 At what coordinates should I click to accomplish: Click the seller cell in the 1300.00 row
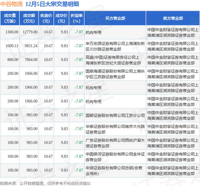173,33
